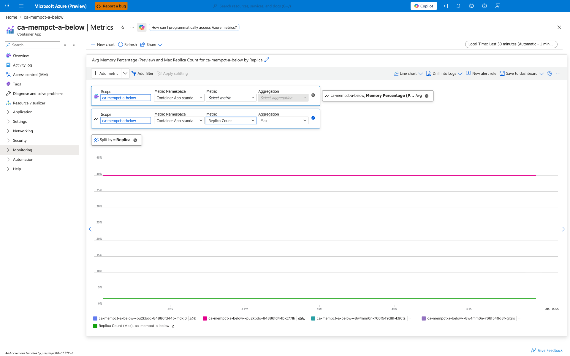Go to Home breadcrumb link
Image resolution: width=570 pixels, height=356 pixels.
12,17
